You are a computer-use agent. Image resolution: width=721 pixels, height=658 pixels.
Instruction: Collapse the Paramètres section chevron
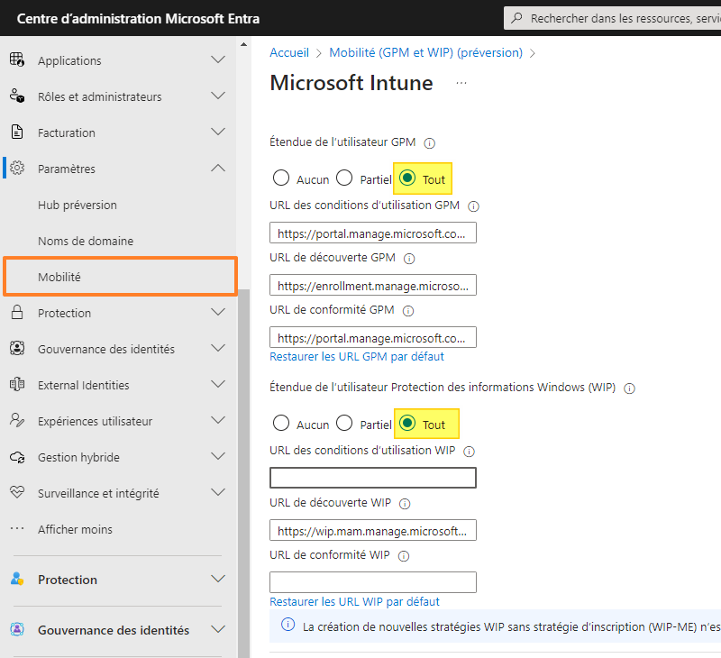click(x=217, y=169)
